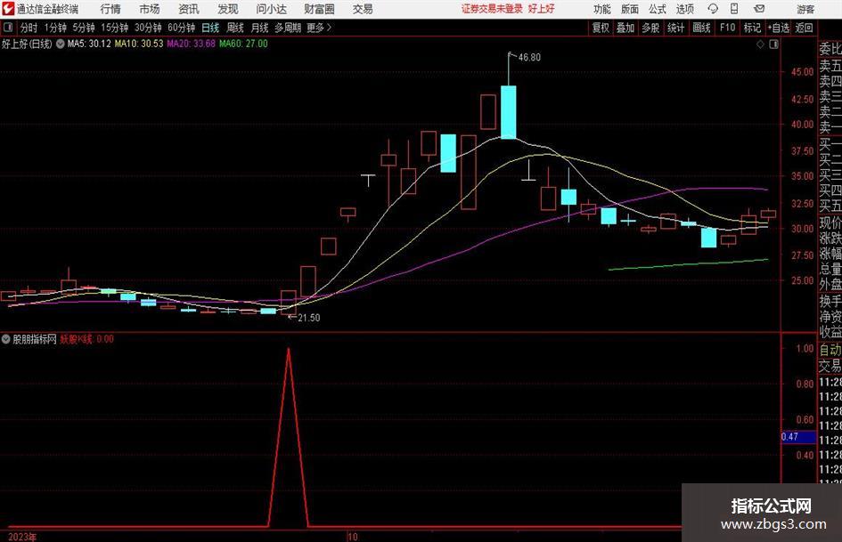The height and width of the screenshot is (542, 842).
Task: Click the 46.80 high price marker
Action: [529, 58]
